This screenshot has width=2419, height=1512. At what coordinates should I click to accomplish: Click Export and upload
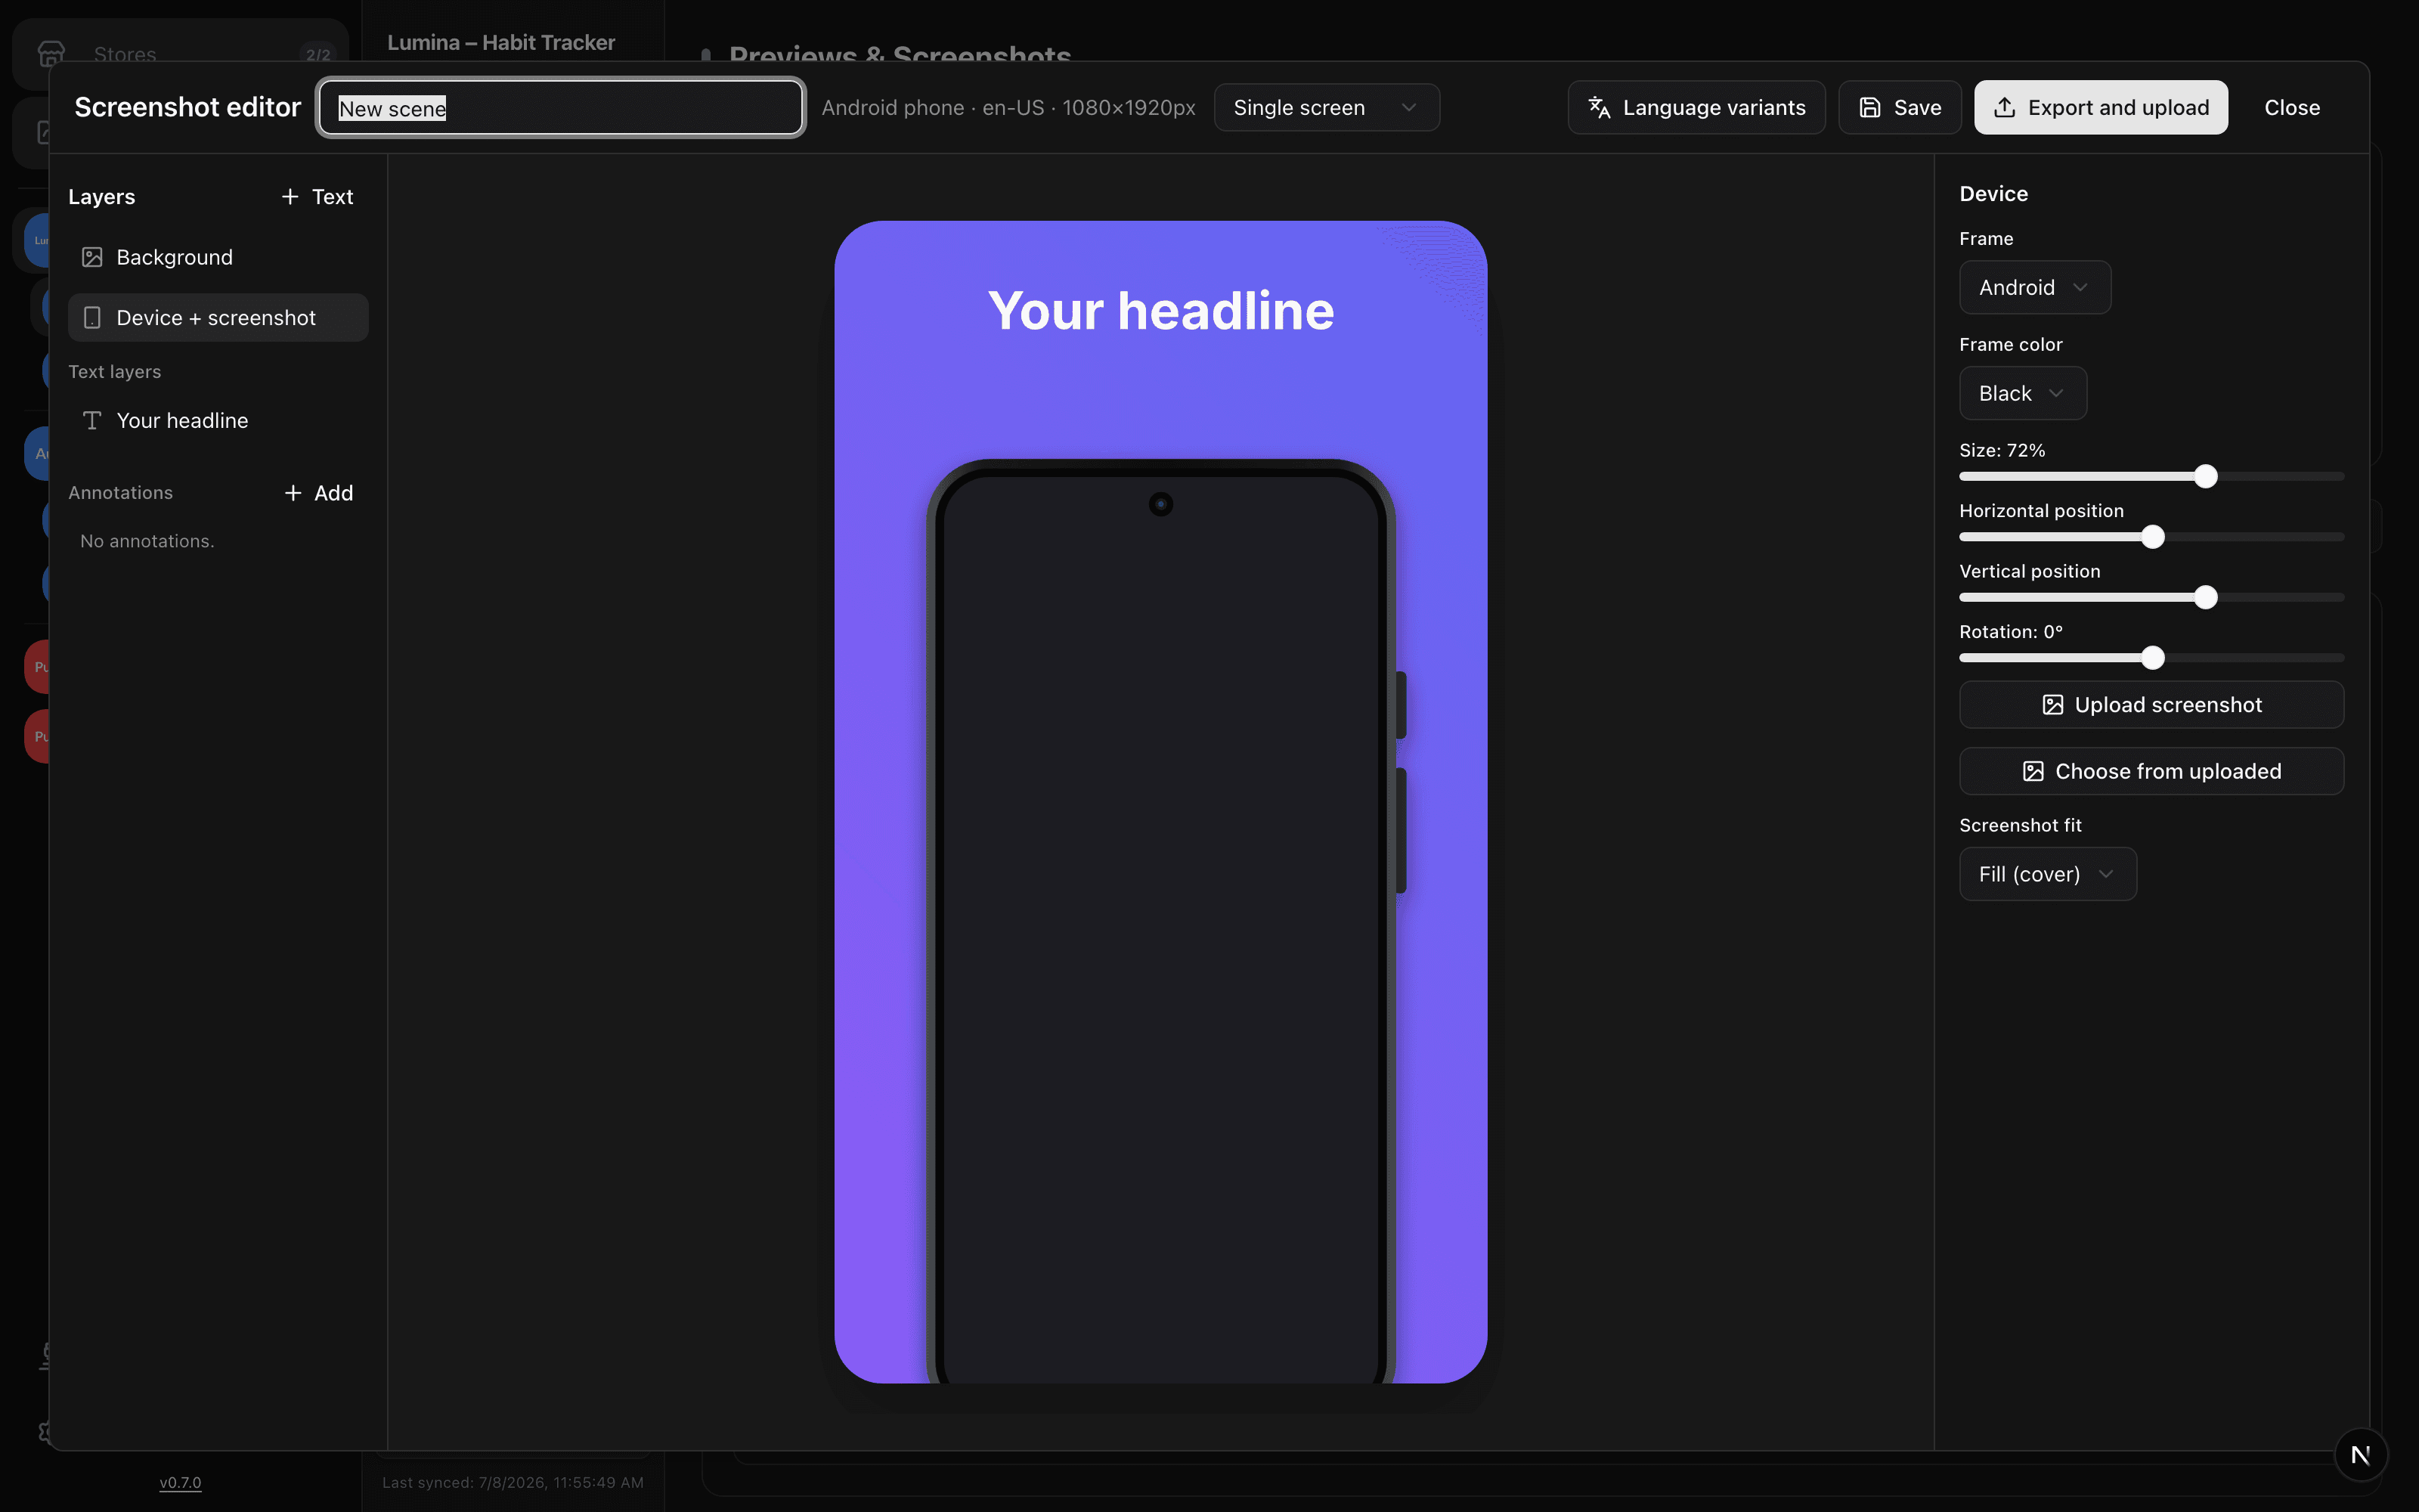pyautogui.click(x=2100, y=107)
